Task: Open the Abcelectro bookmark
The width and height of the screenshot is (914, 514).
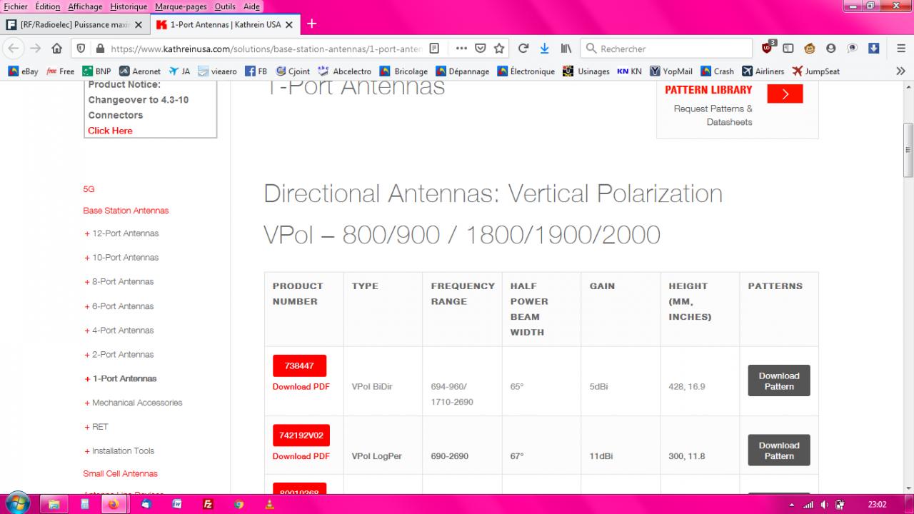Action: [345, 71]
